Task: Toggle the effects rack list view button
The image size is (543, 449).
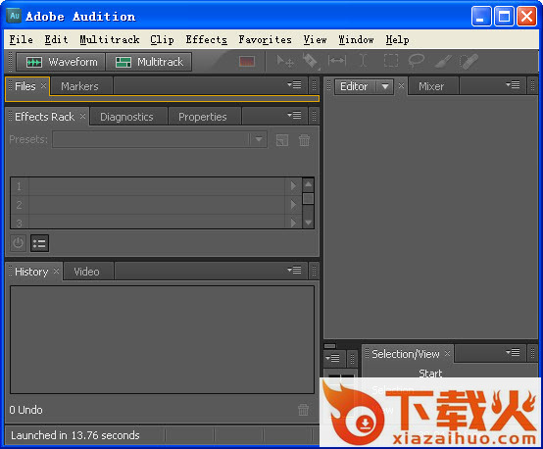Action: point(39,243)
